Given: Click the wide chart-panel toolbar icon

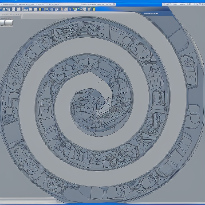Looking at the screenshot, I should point(25,9).
